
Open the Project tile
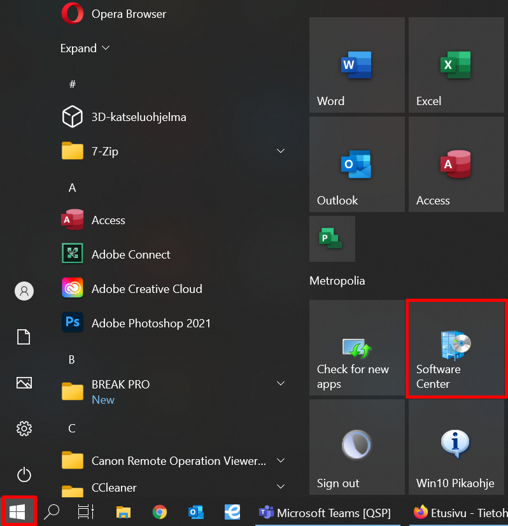tap(332, 239)
